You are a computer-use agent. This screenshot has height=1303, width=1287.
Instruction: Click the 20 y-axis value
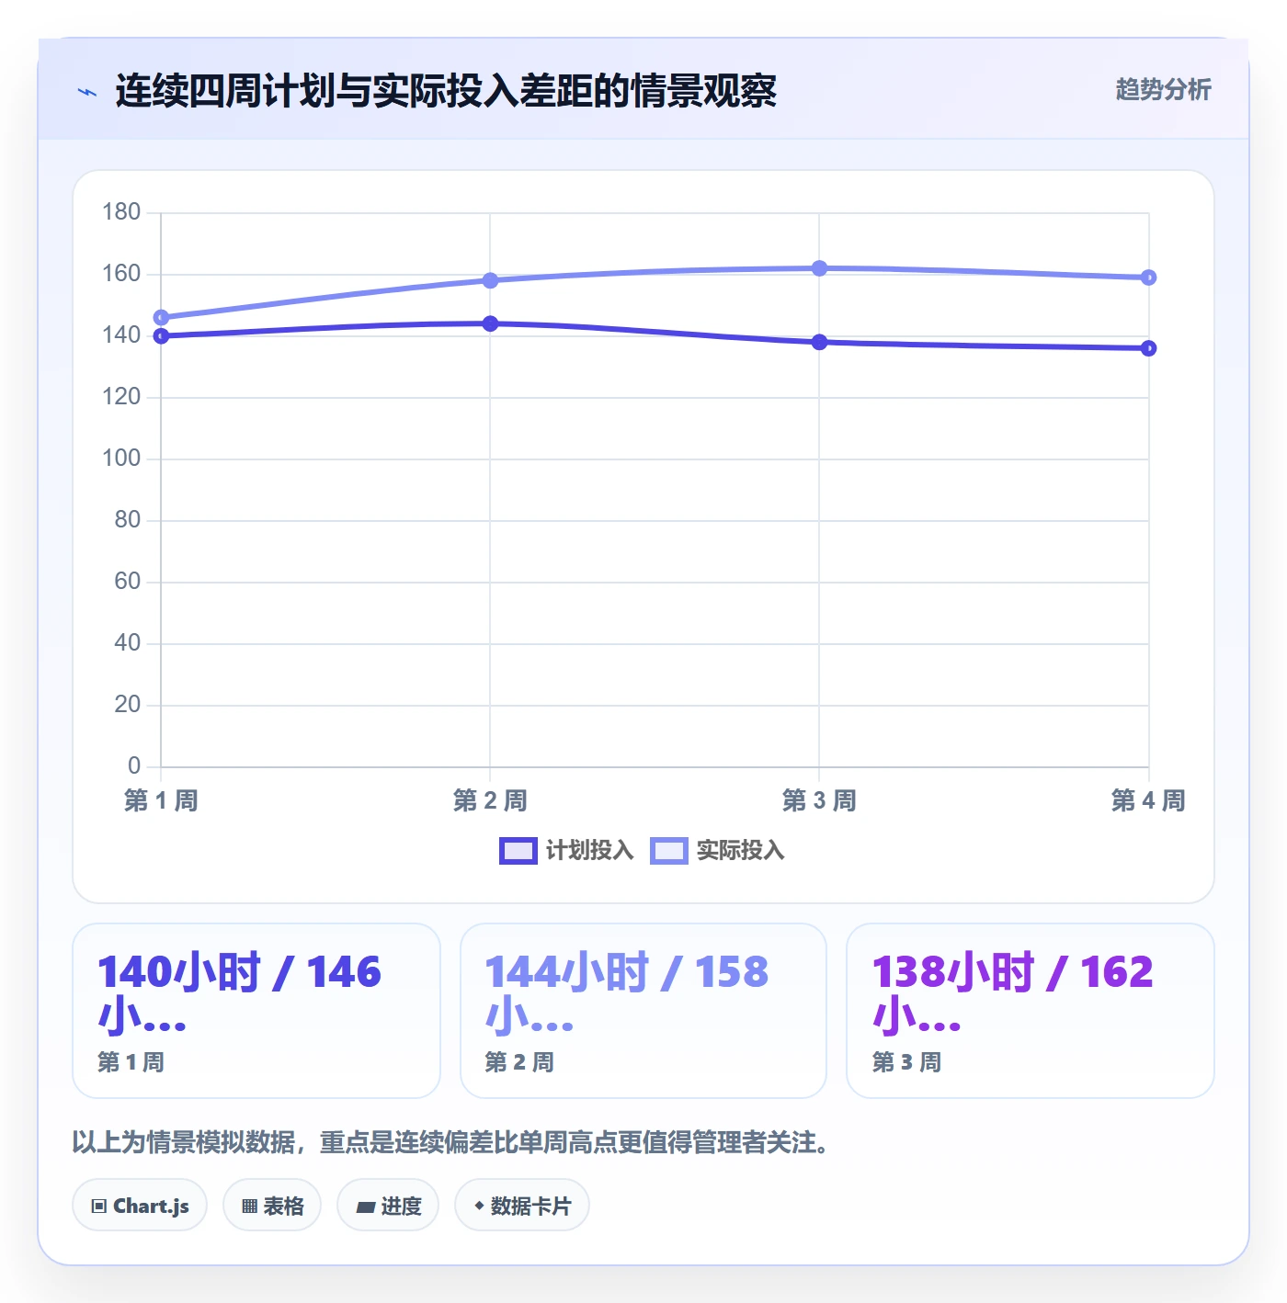128,705
